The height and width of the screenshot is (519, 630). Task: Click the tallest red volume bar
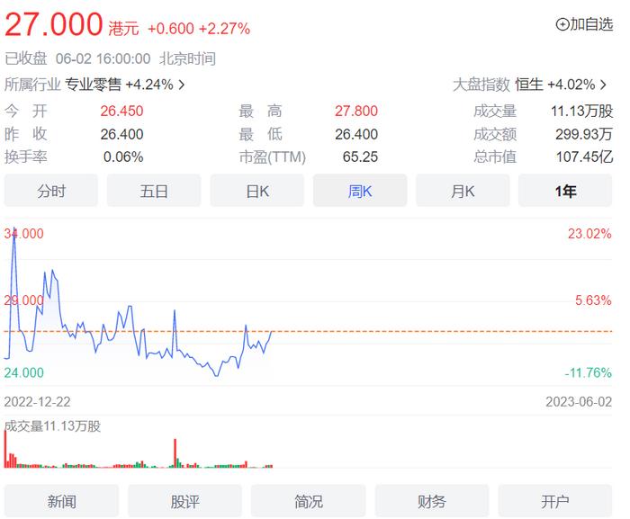pyautogui.click(x=5, y=450)
